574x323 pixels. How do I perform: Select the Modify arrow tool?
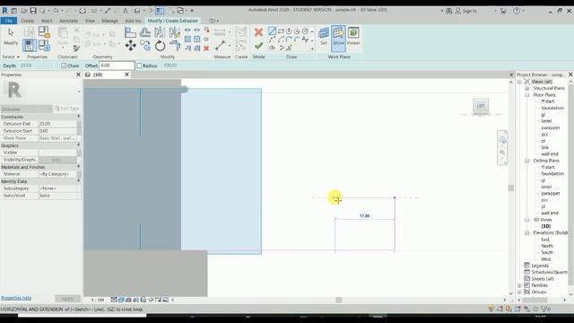pyautogui.click(x=11, y=36)
